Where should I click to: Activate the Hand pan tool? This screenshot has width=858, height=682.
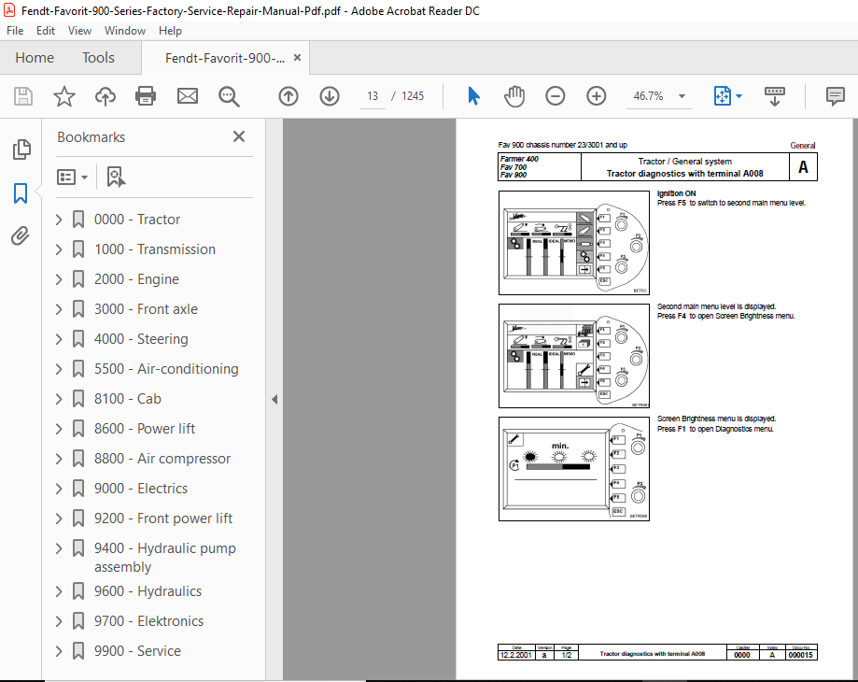tap(514, 96)
